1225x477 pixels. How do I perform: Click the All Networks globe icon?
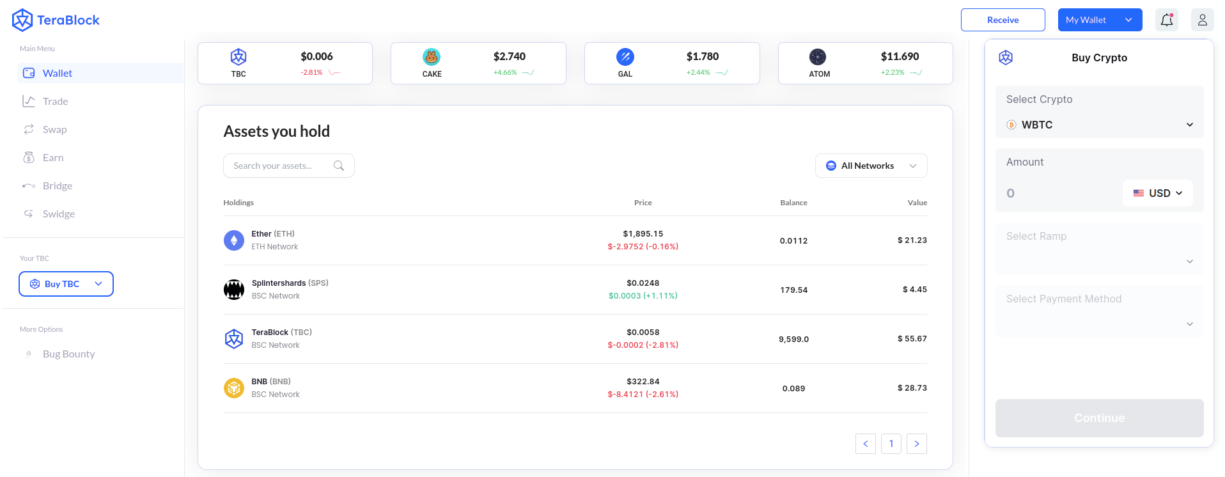click(831, 166)
